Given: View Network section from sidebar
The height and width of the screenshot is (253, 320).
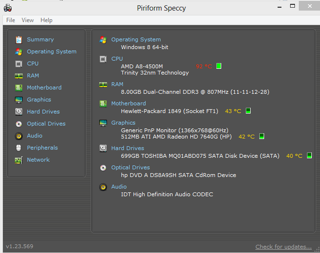Looking at the screenshot, I should [x=38, y=160].
